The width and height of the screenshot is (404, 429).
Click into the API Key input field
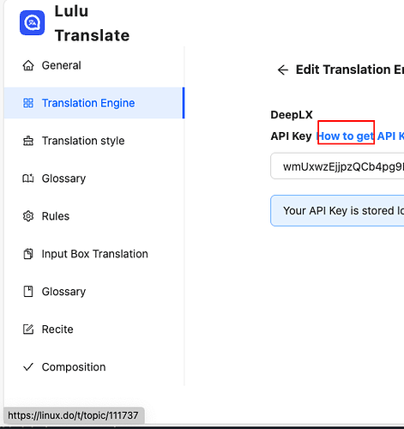(x=337, y=166)
